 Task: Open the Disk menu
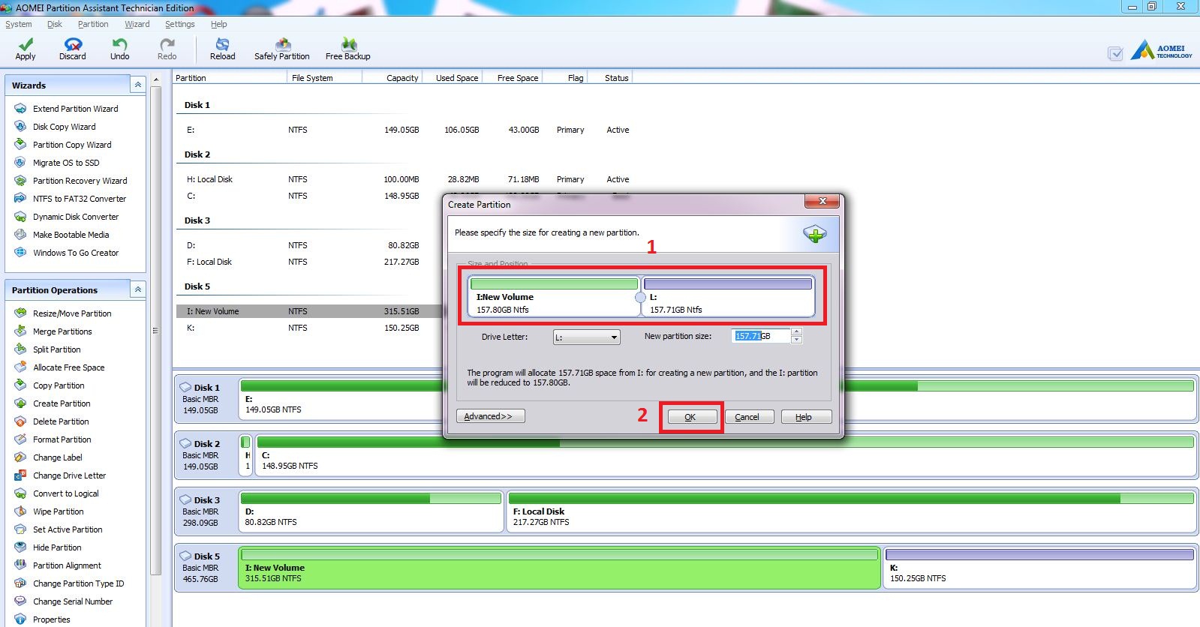(x=55, y=24)
